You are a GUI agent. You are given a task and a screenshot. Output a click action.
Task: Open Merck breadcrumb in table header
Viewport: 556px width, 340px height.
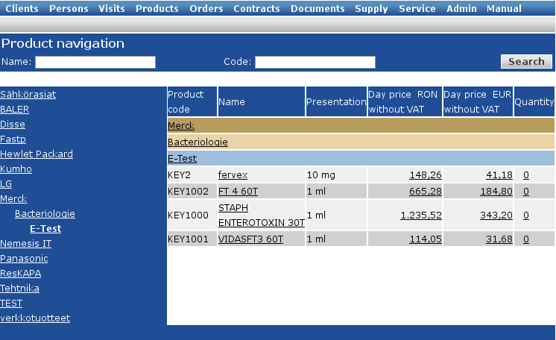181,126
